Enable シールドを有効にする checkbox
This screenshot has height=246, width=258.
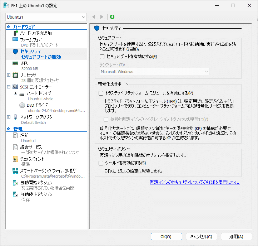101,163
